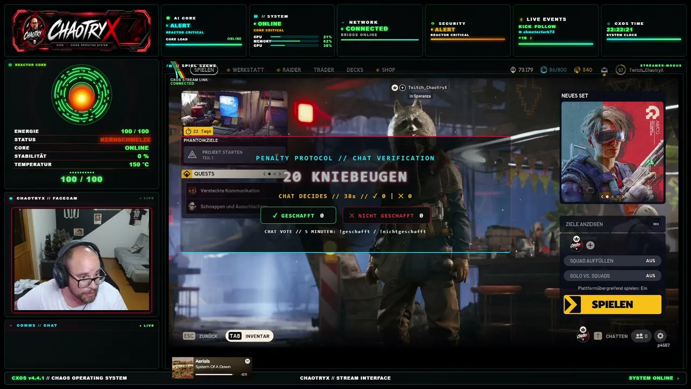Click the level 57 player badge

(621, 70)
